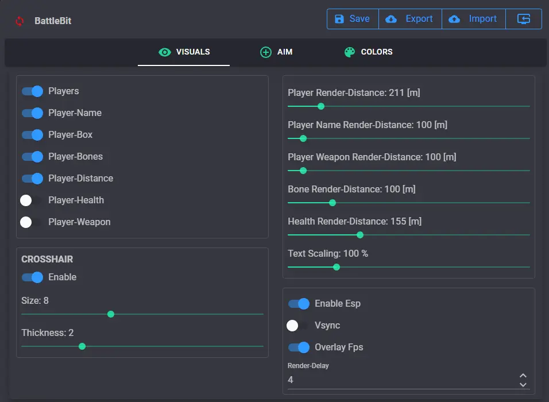Click the Player Render-Distance slider handle

pyautogui.click(x=321, y=106)
